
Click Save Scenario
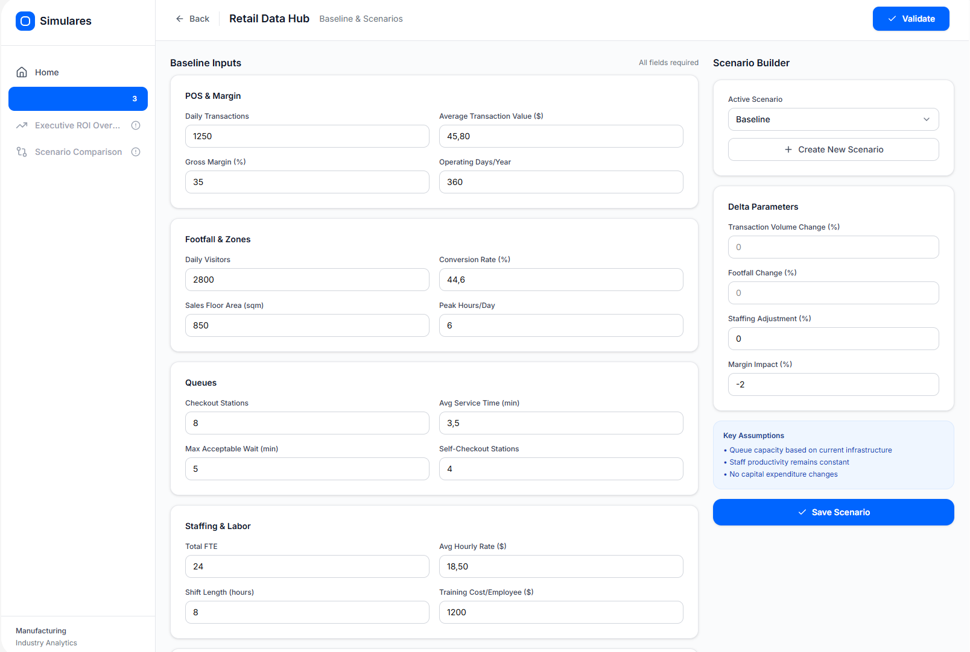(833, 512)
